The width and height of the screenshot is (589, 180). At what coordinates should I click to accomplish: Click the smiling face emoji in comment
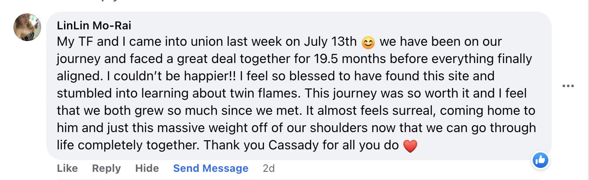coord(368,42)
